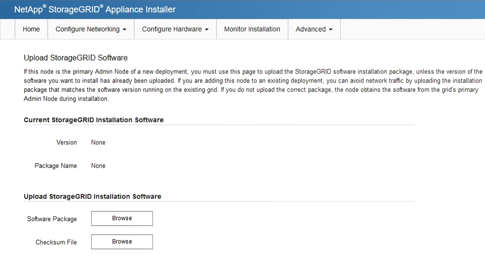
Task: Browse for the Checksum File
Action: tap(122, 242)
